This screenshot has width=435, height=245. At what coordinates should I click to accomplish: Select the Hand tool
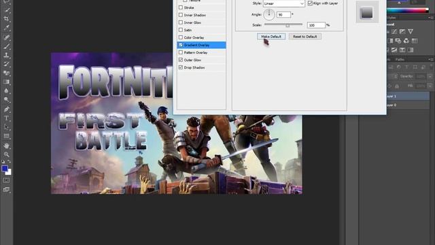[6, 146]
